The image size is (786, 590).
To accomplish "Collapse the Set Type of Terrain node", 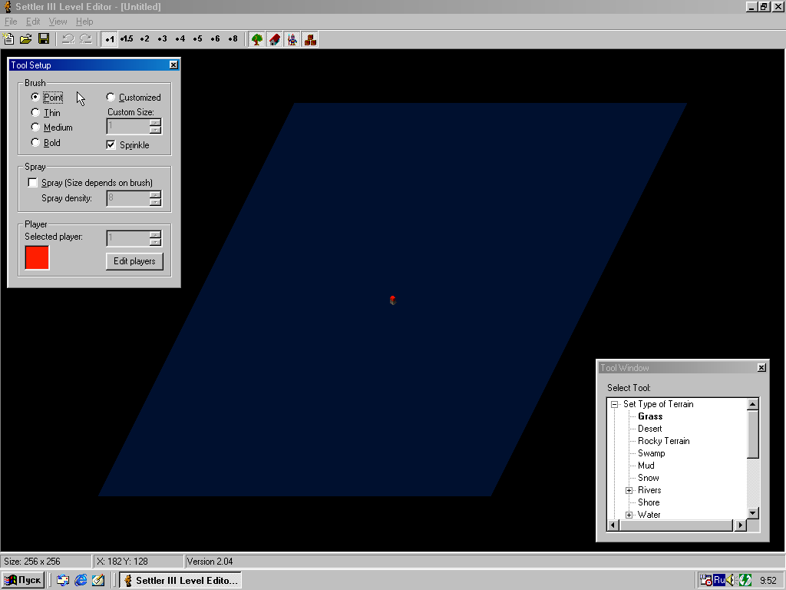I will [614, 404].
